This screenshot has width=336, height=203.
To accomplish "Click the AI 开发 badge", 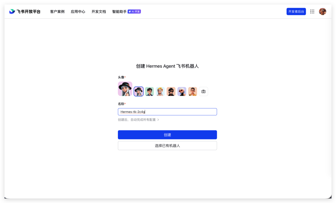I will click(x=134, y=12).
